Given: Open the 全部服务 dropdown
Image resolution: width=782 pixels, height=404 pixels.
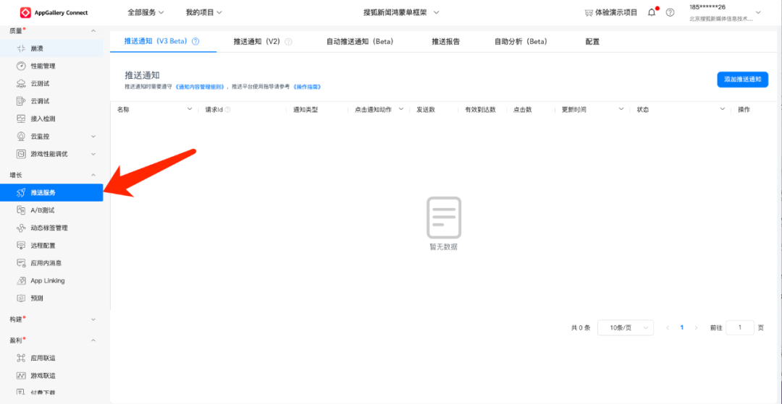Looking at the screenshot, I should click(x=146, y=12).
